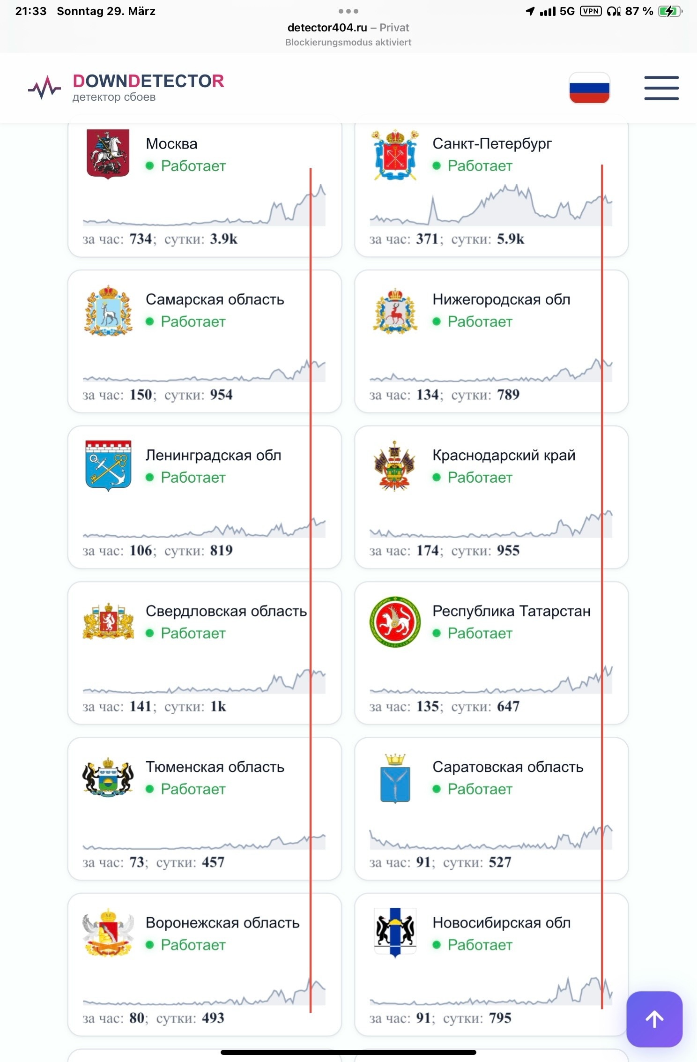Tap the detector404.ru address bar
The width and height of the screenshot is (697, 1062).
(x=348, y=28)
